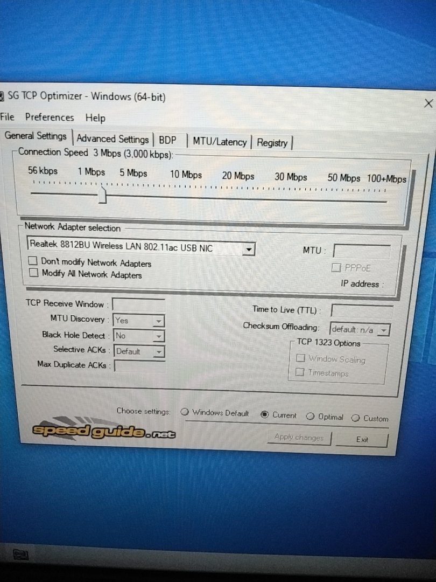This screenshot has height=582, width=436.
Task: Close the TCP Optimizer window
Action: (x=428, y=103)
